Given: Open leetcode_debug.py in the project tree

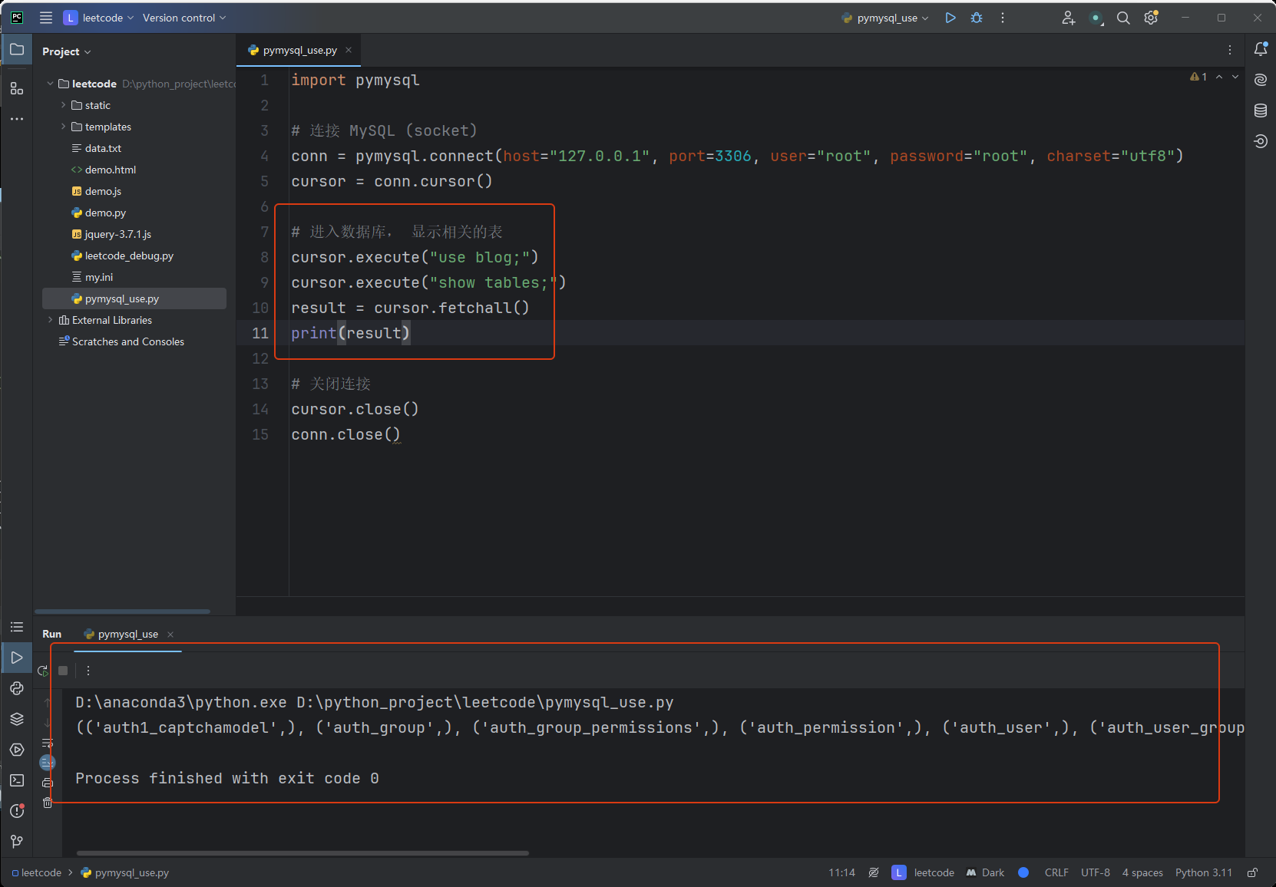Looking at the screenshot, I should click(129, 256).
